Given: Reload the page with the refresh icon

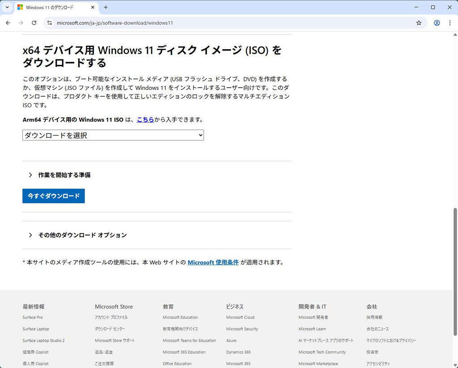Looking at the screenshot, I should tap(34, 23).
